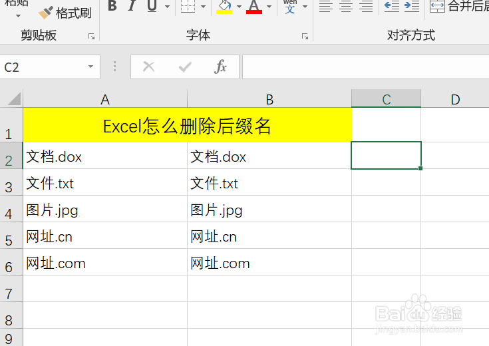Select cell A6 with 网址.com
This screenshot has height=346, width=489.
point(105,262)
